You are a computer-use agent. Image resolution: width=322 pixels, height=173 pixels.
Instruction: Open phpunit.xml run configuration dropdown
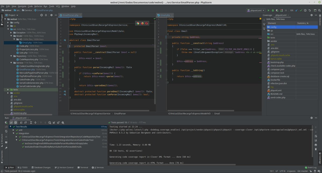point(255,10)
